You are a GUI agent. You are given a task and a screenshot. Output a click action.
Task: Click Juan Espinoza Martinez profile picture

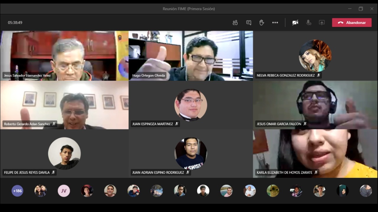[x=190, y=105]
